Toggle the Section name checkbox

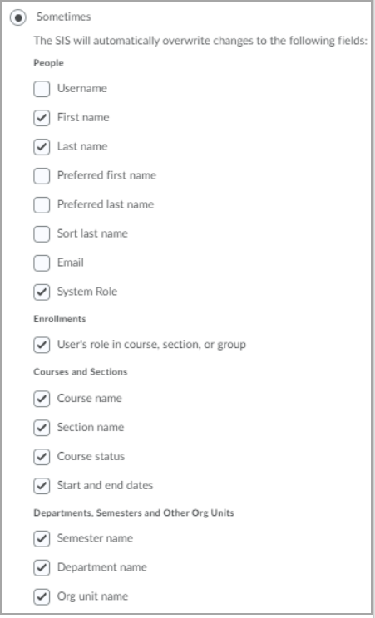pyautogui.click(x=42, y=428)
